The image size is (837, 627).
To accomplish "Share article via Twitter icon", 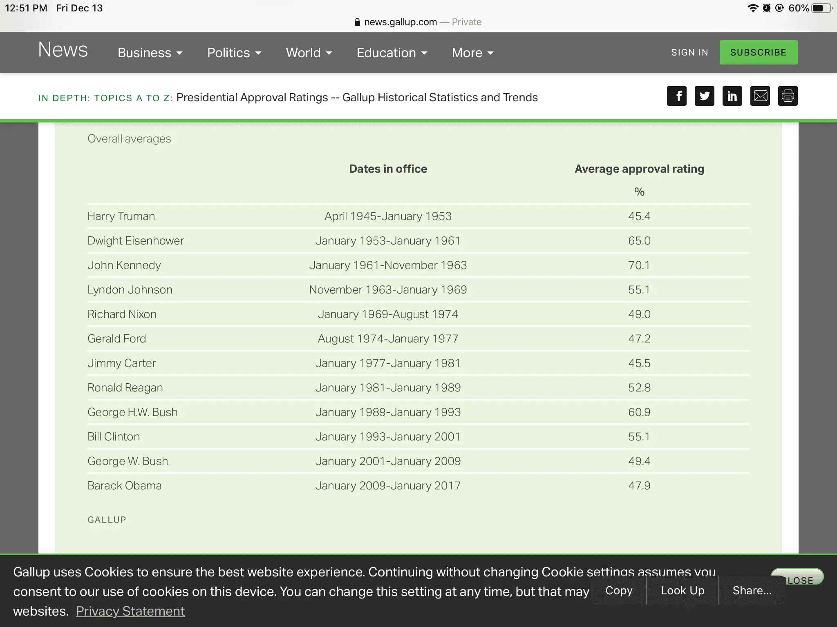I will click(x=704, y=96).
